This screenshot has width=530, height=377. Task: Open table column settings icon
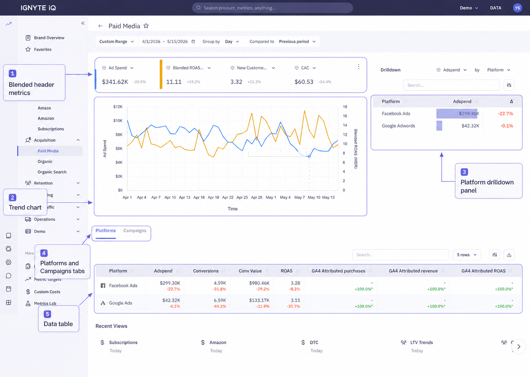pos(495,255)
